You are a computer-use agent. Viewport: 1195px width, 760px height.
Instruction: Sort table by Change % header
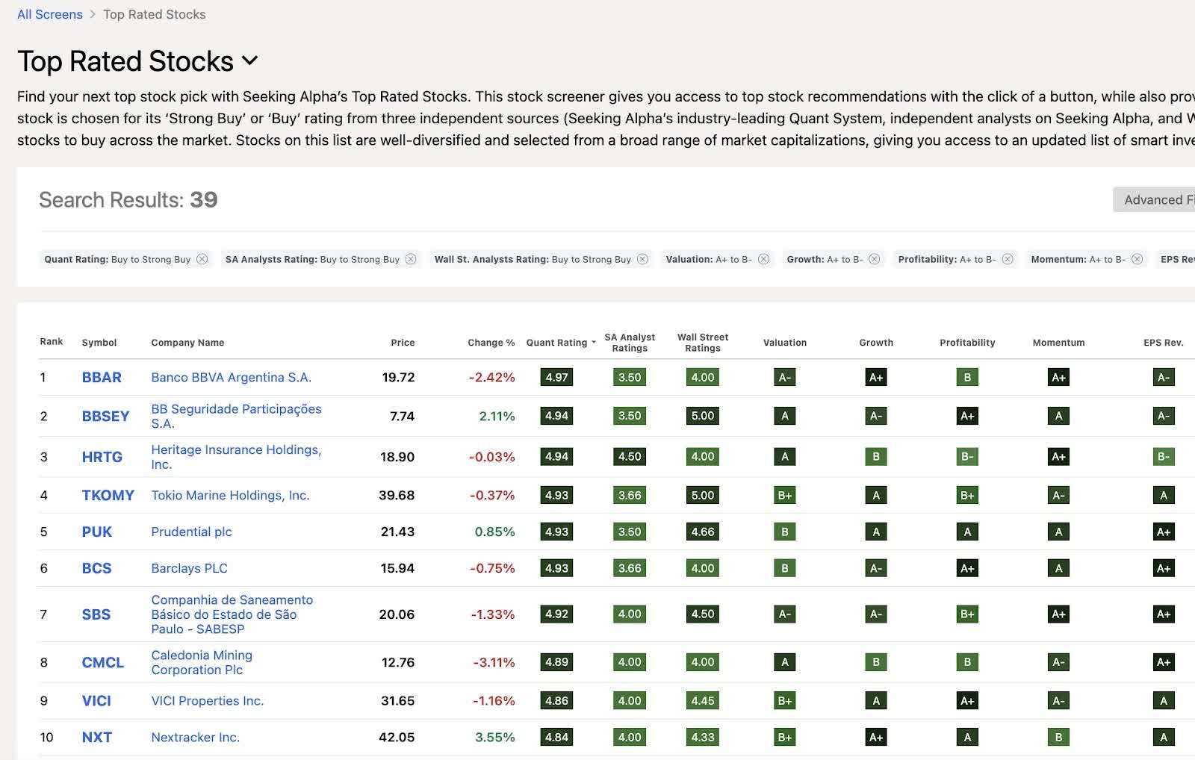click(491, 343)
